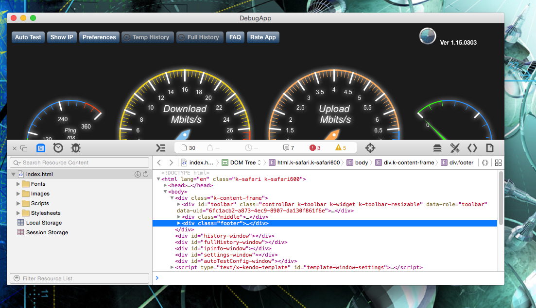The height and width of the screenshot is (308, 536).
Task: Expand the Fonts folder
Action: coord(19,184)
